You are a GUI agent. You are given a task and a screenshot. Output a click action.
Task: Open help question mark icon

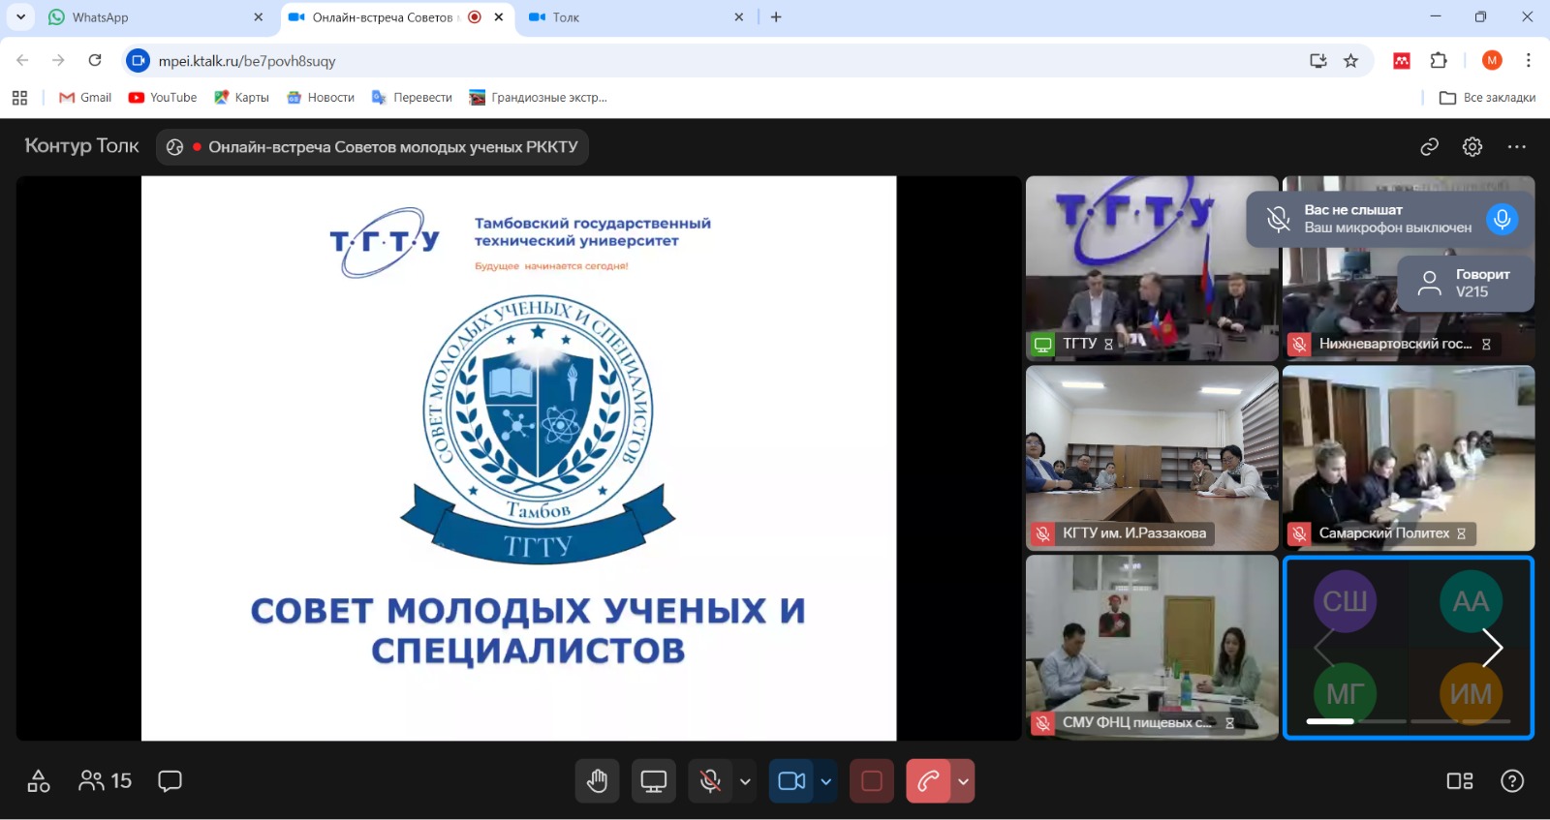tap(1511, 781)
